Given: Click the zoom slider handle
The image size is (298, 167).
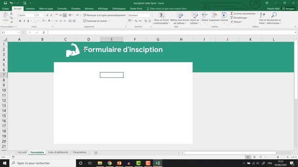Looking at the screenshot, I should coord(278,157).
